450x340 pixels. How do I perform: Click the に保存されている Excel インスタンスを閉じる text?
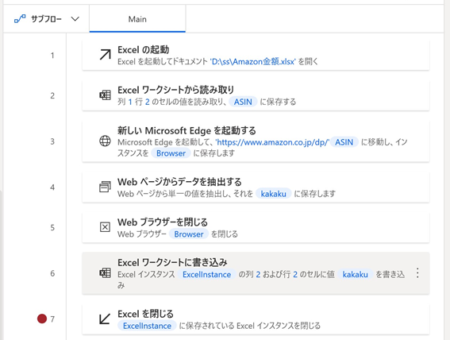coord(250,326)
